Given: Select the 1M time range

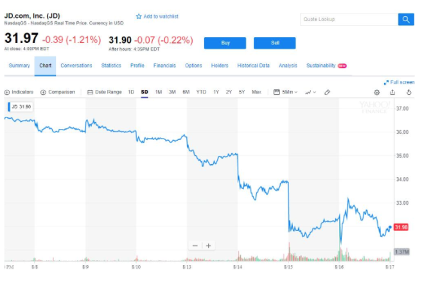Looking at the screenshot, I should point(159,92).
